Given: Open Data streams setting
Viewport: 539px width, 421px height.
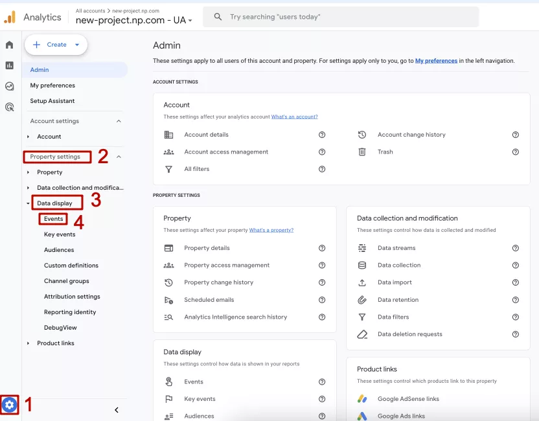Looking at the screenshot, I should (x=396, y=248).
